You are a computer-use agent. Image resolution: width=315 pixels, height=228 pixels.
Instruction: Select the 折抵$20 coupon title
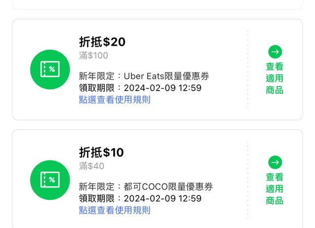click(x=102, y=41)
